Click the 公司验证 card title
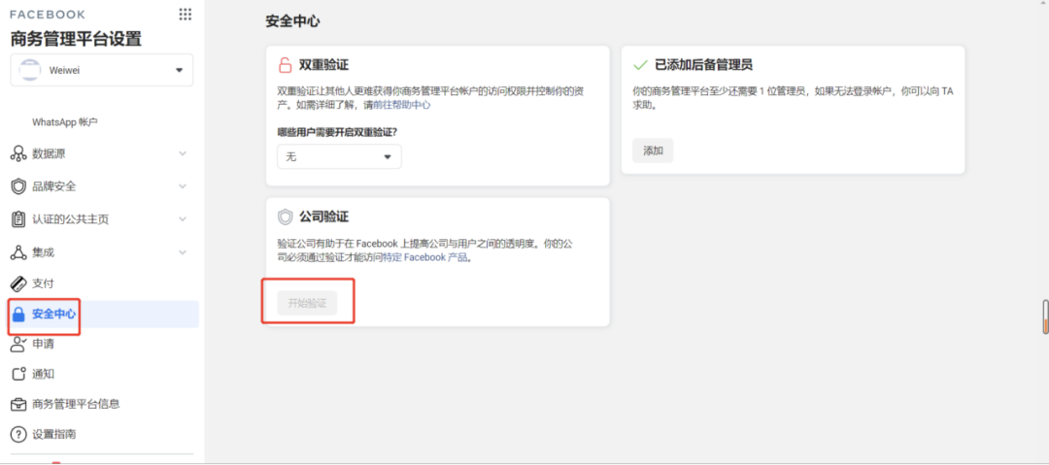The height and width of the screenshot is (465, 1049). click(323, 216)
